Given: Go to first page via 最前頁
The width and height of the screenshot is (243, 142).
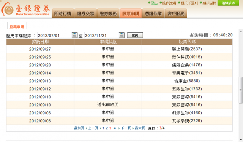Looking at the screenshot, I should (x=79, y=128).
